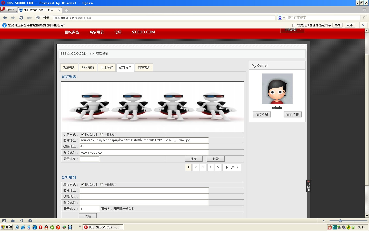Click the browser address bar
The image size is (369, 231).
(164, 18)
